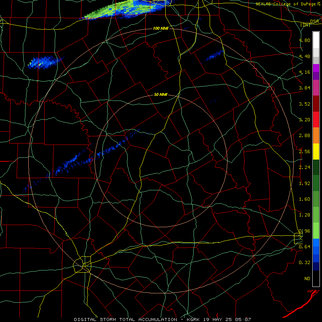This screenshot has width=322, height=322.
Task: Select the light blue legend swatch
Action: tap(316, 243)
